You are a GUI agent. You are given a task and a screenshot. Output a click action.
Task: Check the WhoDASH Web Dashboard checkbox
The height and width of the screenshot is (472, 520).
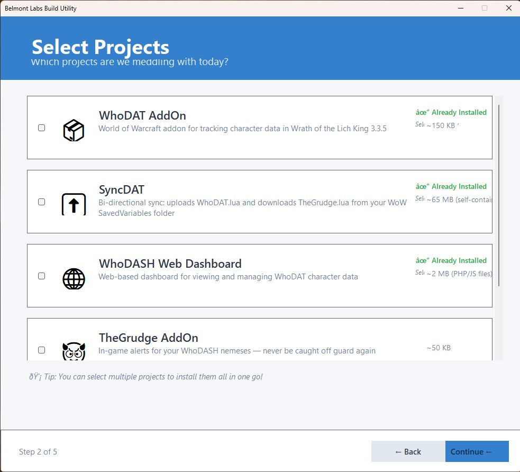tap(42, 276)
